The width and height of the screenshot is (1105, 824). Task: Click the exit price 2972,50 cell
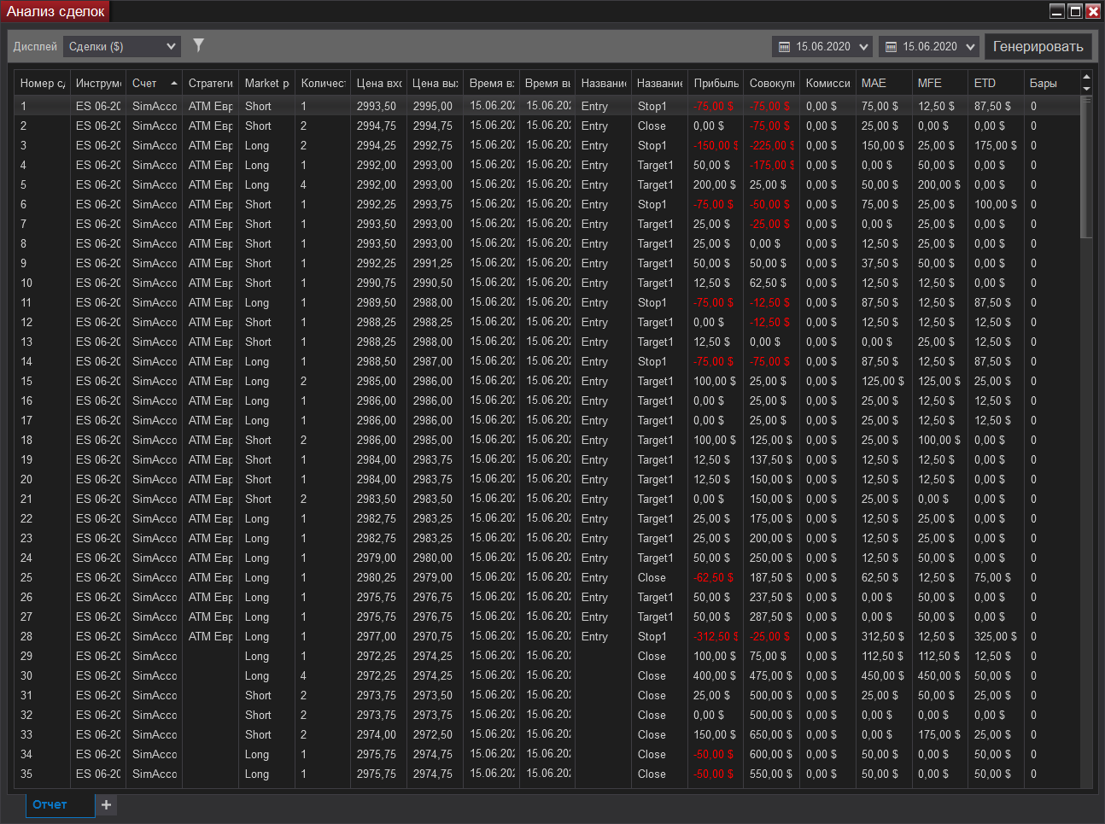pos(436,734)
